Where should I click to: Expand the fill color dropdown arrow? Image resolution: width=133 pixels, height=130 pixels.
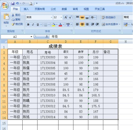click(57, 25)
